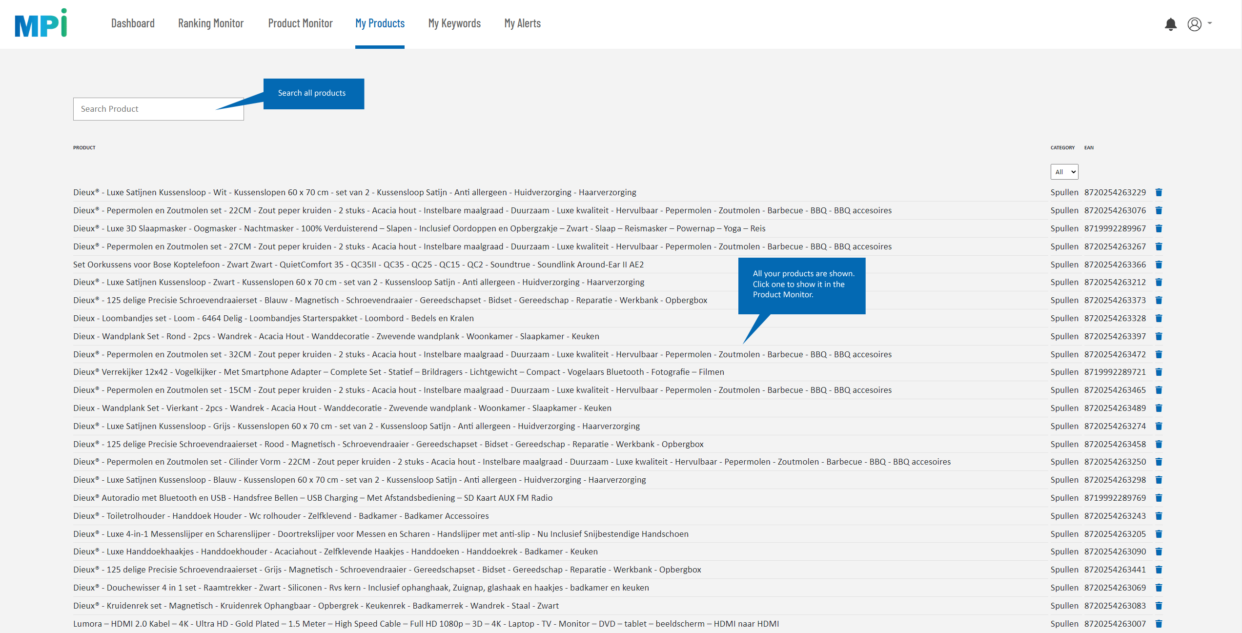This screenshot has width=1242, height=633.
Task: Click the Search Product input field
Action: click(x=159, y=109)
